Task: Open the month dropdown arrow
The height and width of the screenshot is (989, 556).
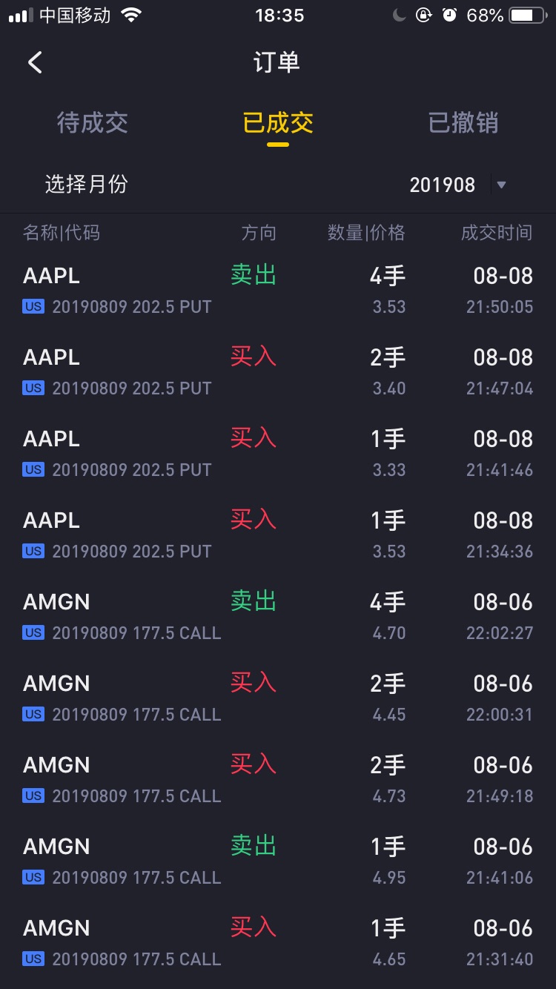Action: tap(501, 185)
